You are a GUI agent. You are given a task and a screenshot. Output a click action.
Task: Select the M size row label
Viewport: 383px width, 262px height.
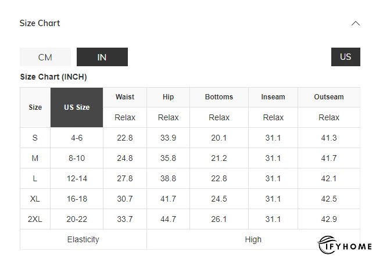[x=35, y=159]
